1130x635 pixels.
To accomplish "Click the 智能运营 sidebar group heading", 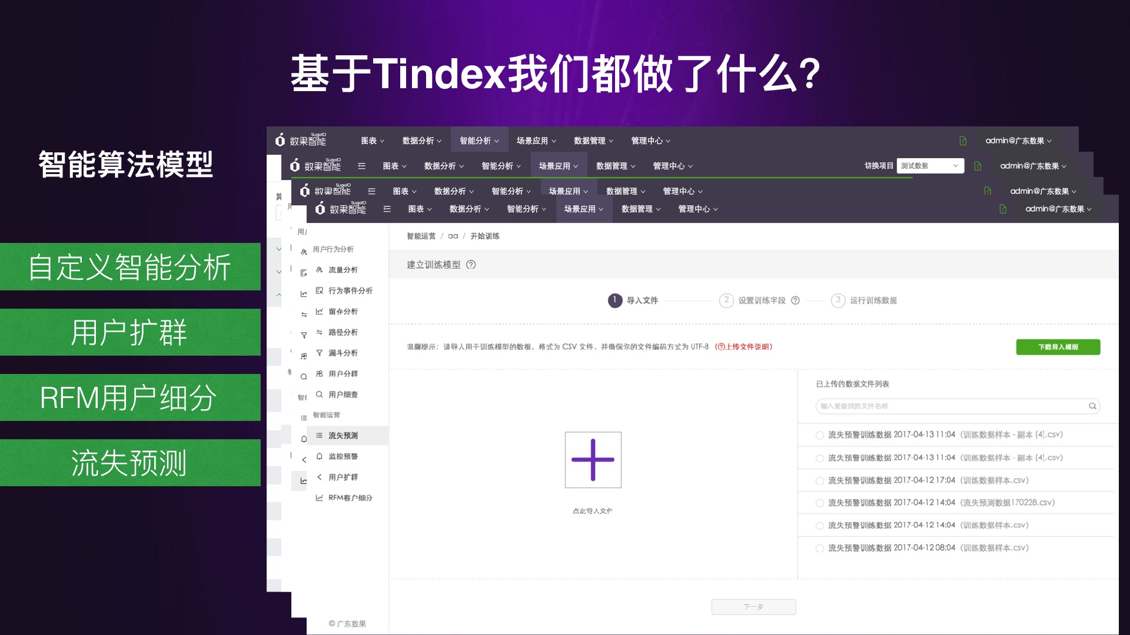I will tap(326, 415).
